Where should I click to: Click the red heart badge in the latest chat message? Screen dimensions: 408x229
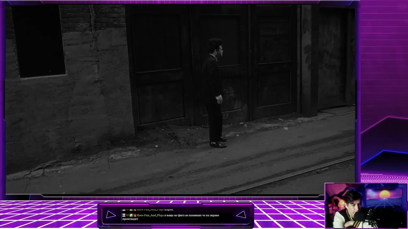[127, 215]
